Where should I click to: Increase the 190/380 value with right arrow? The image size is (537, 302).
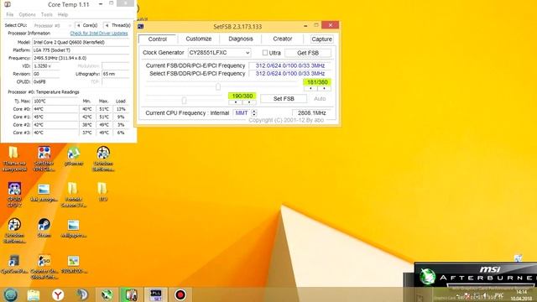click(249, 102)
